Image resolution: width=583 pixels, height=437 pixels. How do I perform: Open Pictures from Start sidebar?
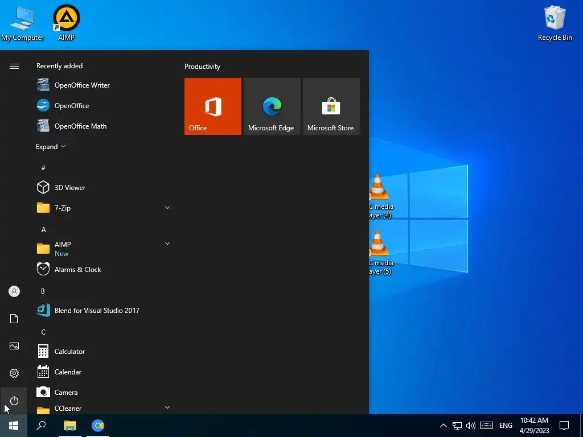[x=14, y=346]
